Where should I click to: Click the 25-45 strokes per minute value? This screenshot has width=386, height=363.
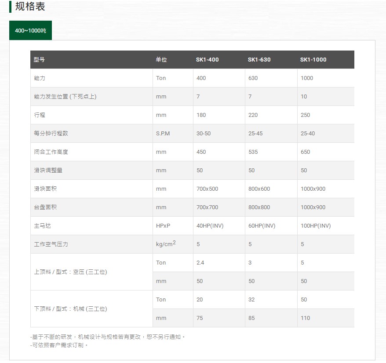(255, 134)
